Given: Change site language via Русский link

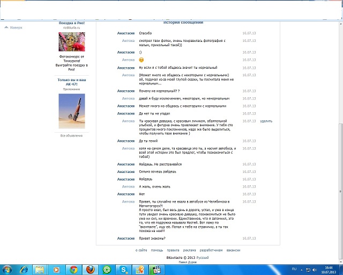Looking at the screenshot, I should tap(203, 258).
